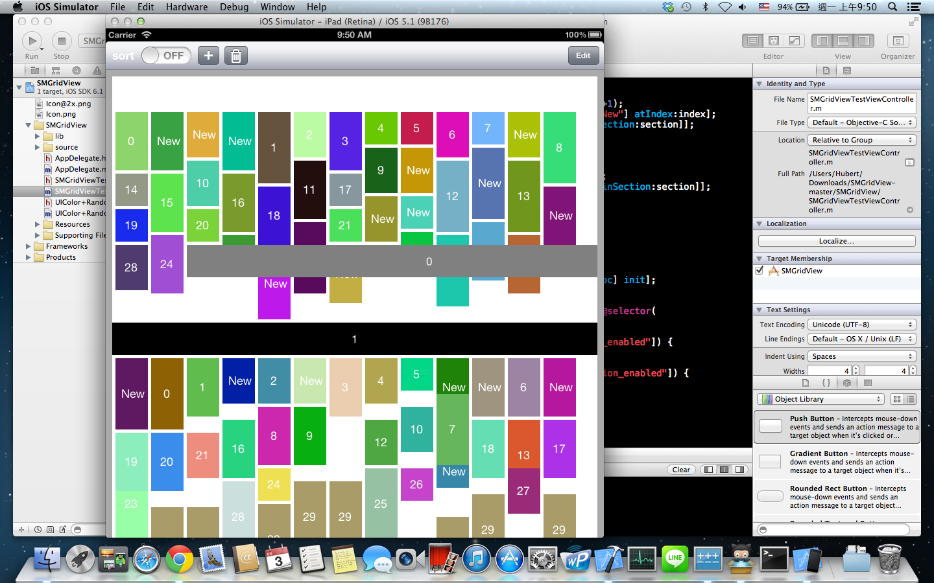Screen dimensions: 934x583
Task: Open the File menu
Action: pos(117,6)
